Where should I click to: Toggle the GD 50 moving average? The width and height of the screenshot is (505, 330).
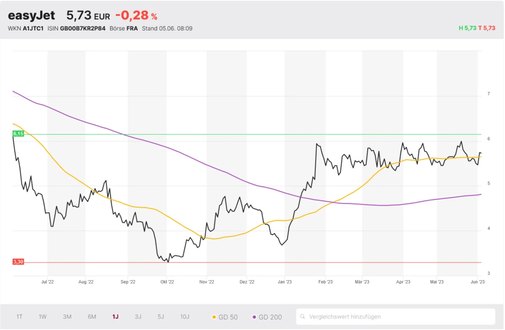point(225,317)
